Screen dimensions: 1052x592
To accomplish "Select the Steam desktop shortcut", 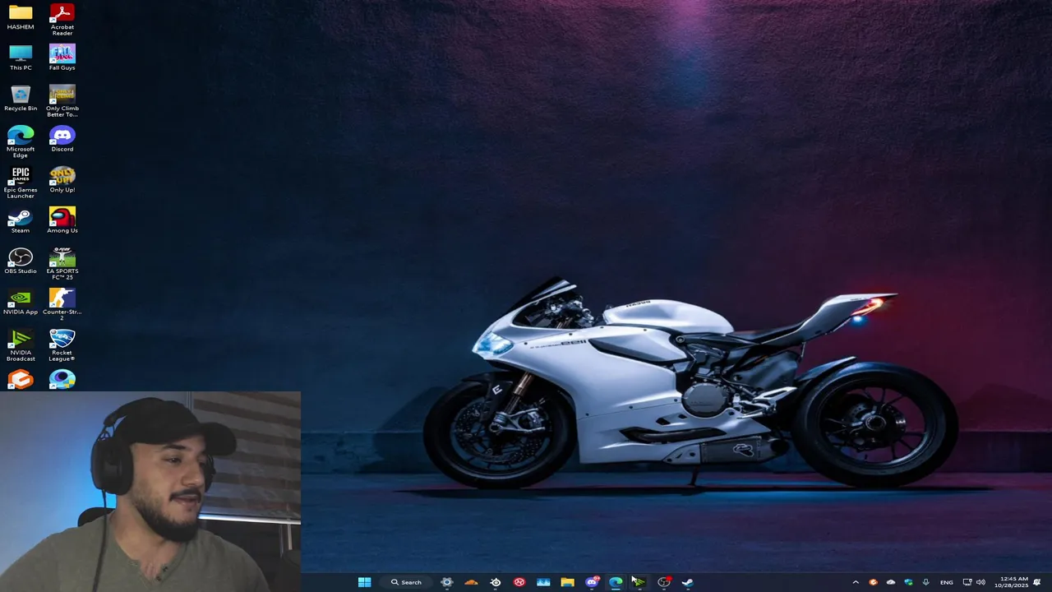I will [x=21, y=220].
